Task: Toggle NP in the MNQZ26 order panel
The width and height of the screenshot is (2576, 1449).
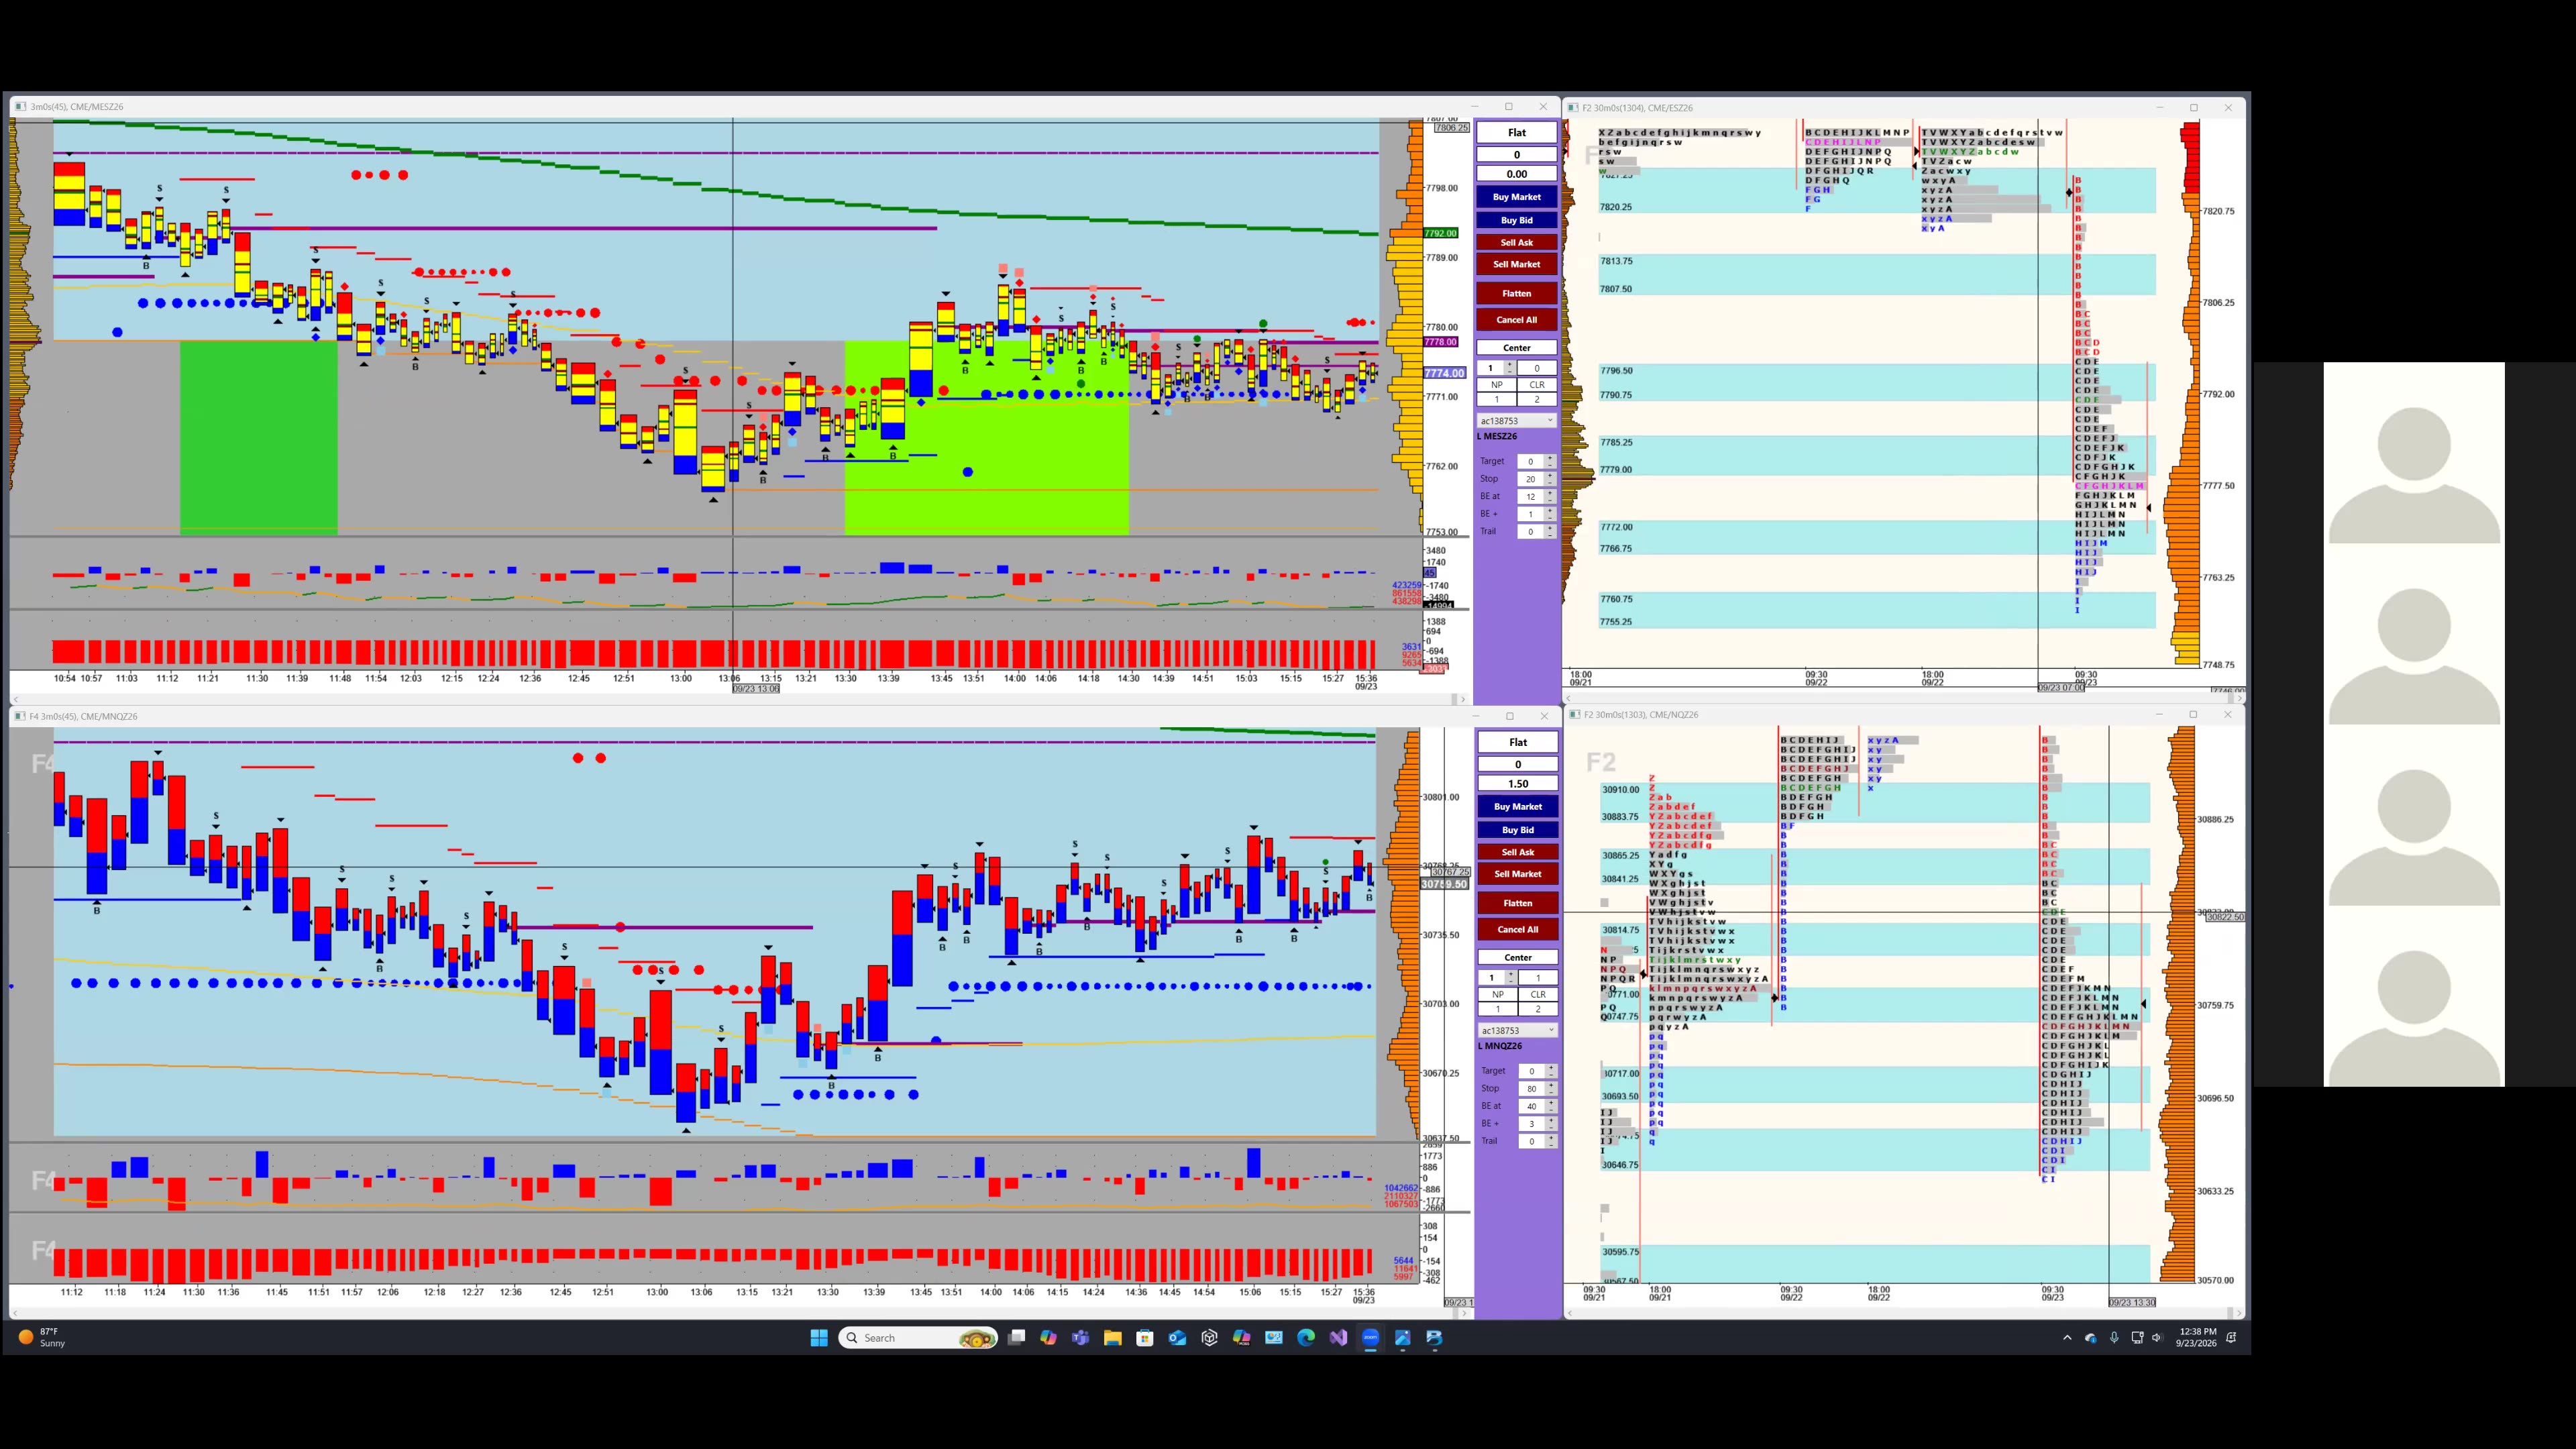Action: tap(1498, 995)
